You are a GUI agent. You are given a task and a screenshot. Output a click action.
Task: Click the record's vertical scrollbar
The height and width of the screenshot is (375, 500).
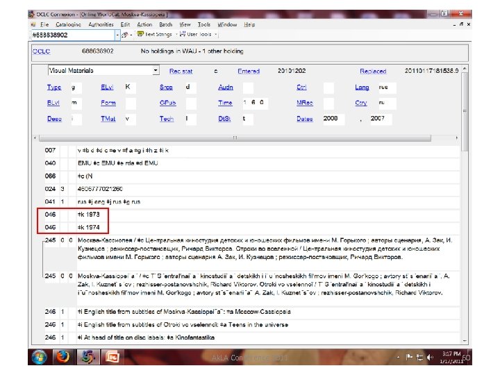coord(465,112)
